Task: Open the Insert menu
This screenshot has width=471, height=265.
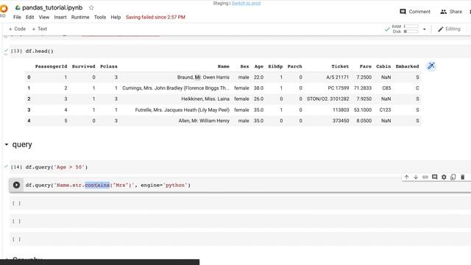Action: click(60, 17)
